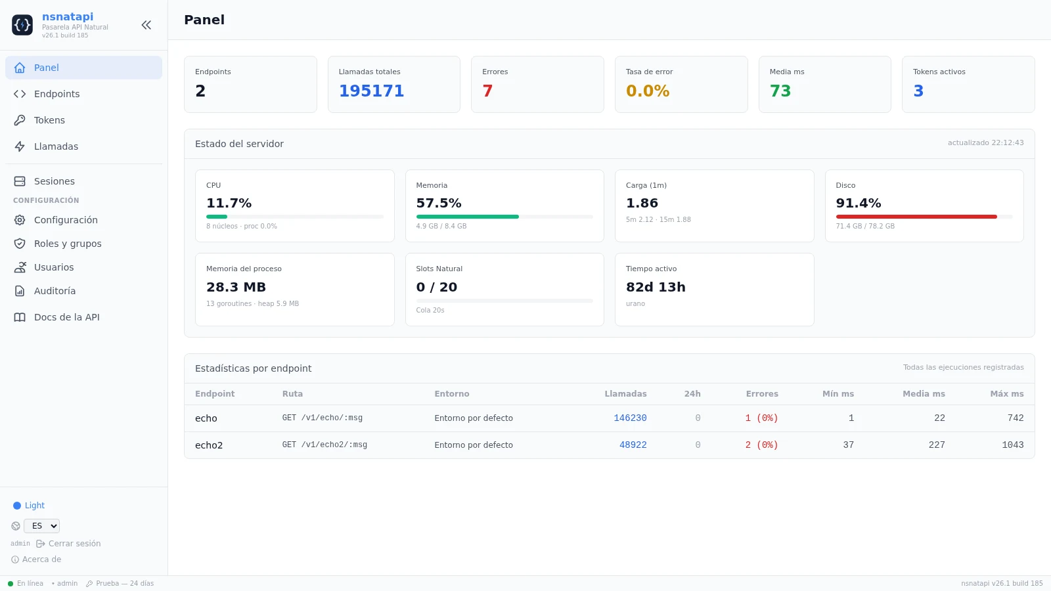Click echo2 calls count 48922
Screen dimensions: 1051x591
(633, 445)
